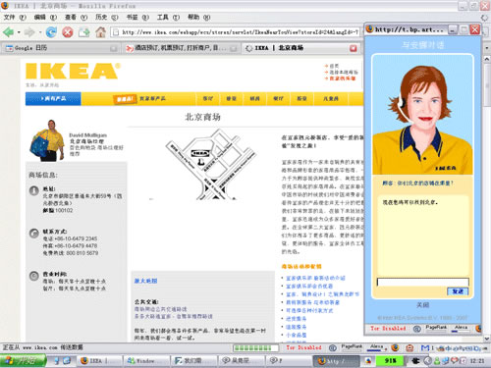Click PageRank indicator in chat popup status bar
Viewport: 491px width, 368px height.
[x=436, y=329]
